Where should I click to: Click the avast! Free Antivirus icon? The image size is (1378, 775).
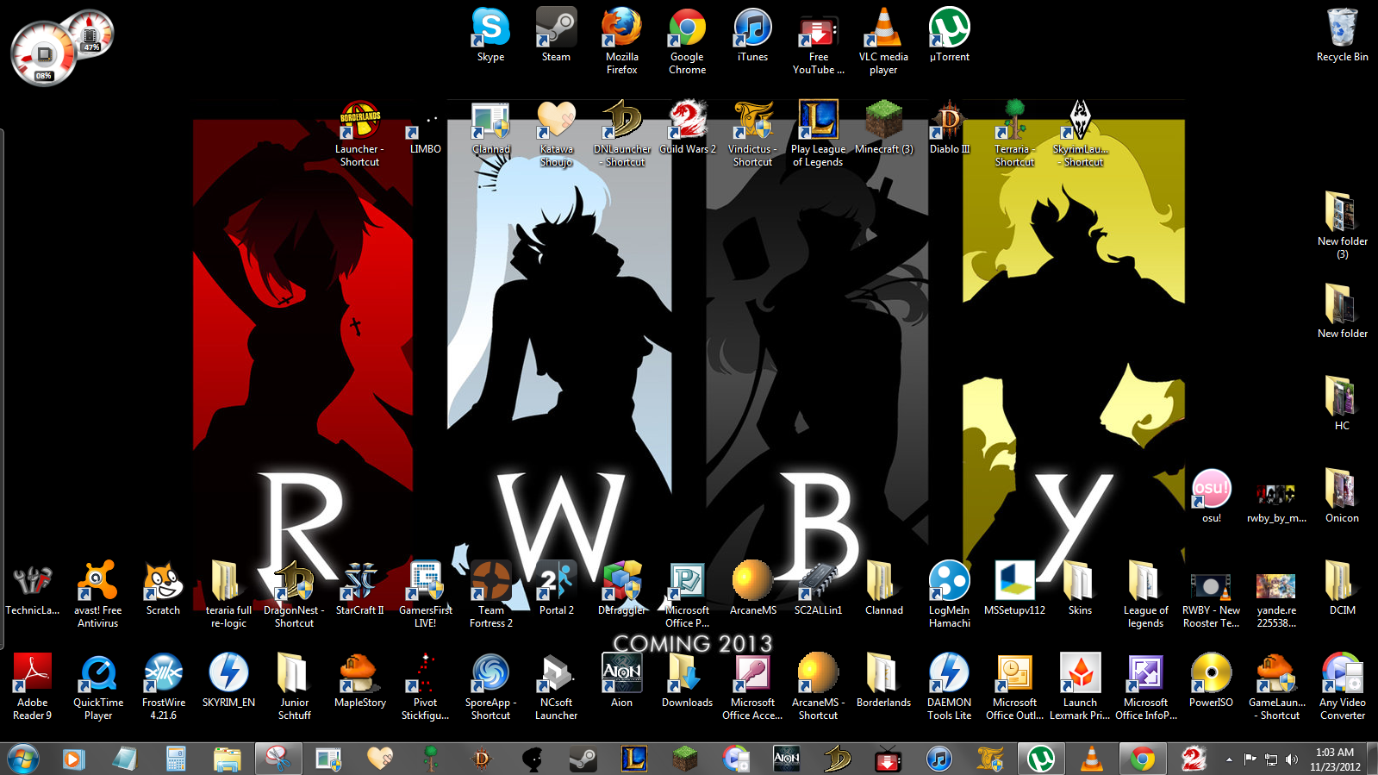[x=97, y=595]
